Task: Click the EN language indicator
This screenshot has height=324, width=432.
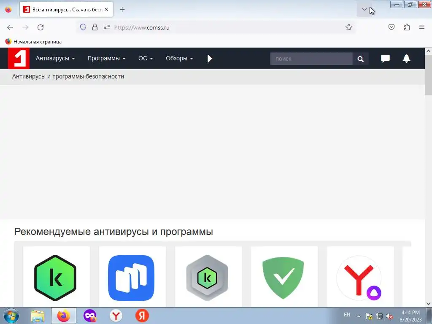Action: (x=347, y=315)
